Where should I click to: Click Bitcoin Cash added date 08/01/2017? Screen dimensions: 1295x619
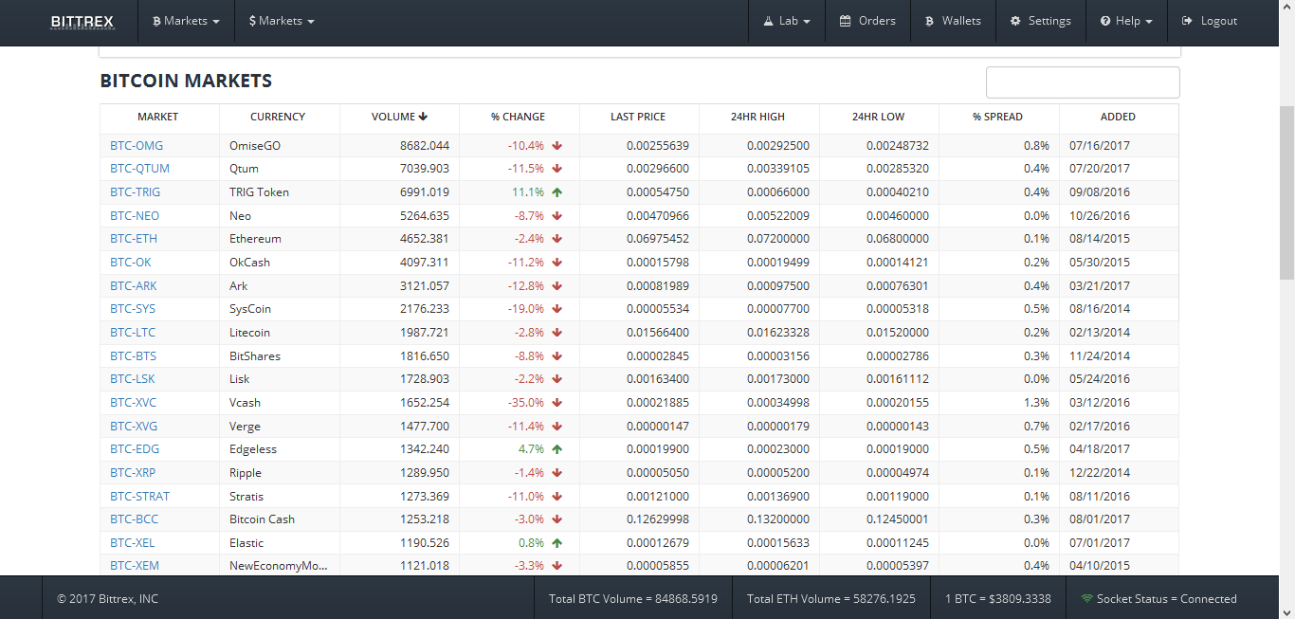(1100, 519)
